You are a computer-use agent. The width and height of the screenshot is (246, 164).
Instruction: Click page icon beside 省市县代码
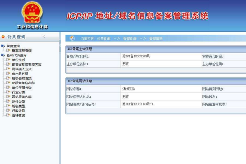tap(8, 73)
